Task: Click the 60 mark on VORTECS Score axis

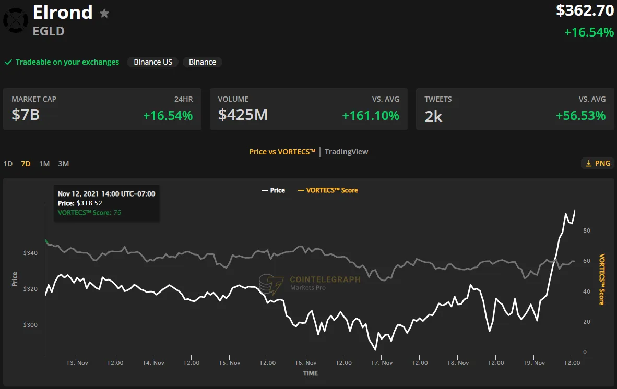Action: coord(586,261)
